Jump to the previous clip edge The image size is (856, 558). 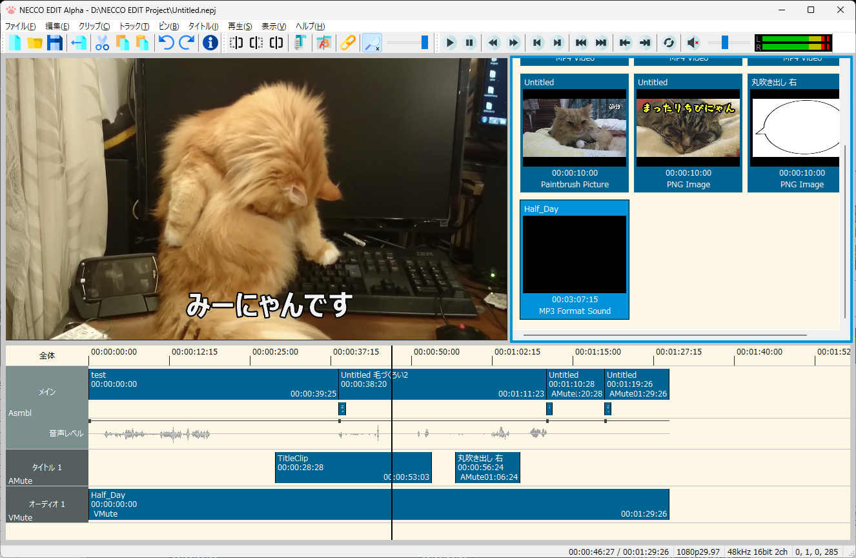[x=581, y=43]
